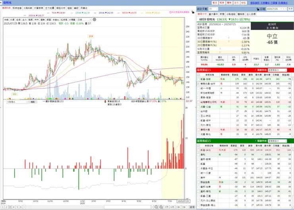Screen dimensions: 294x210
Task: Click help icon next to 區間周轉率
Action: pos(220,52)
